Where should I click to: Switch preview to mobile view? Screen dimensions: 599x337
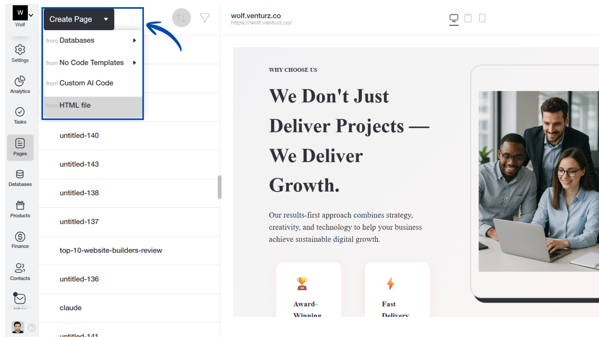[x=482, y=18]
